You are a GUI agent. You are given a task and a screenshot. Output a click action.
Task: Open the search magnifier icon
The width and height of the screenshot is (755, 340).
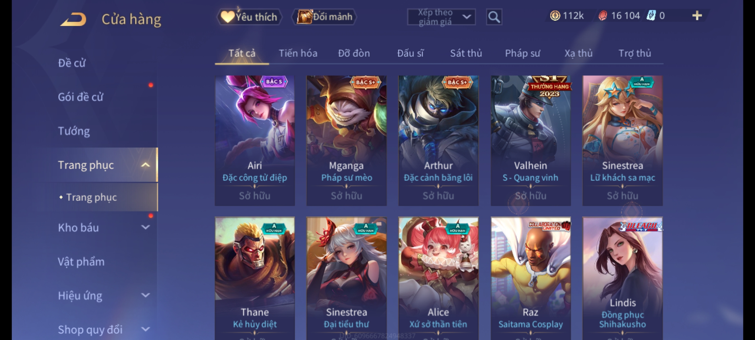coord(494,17)
